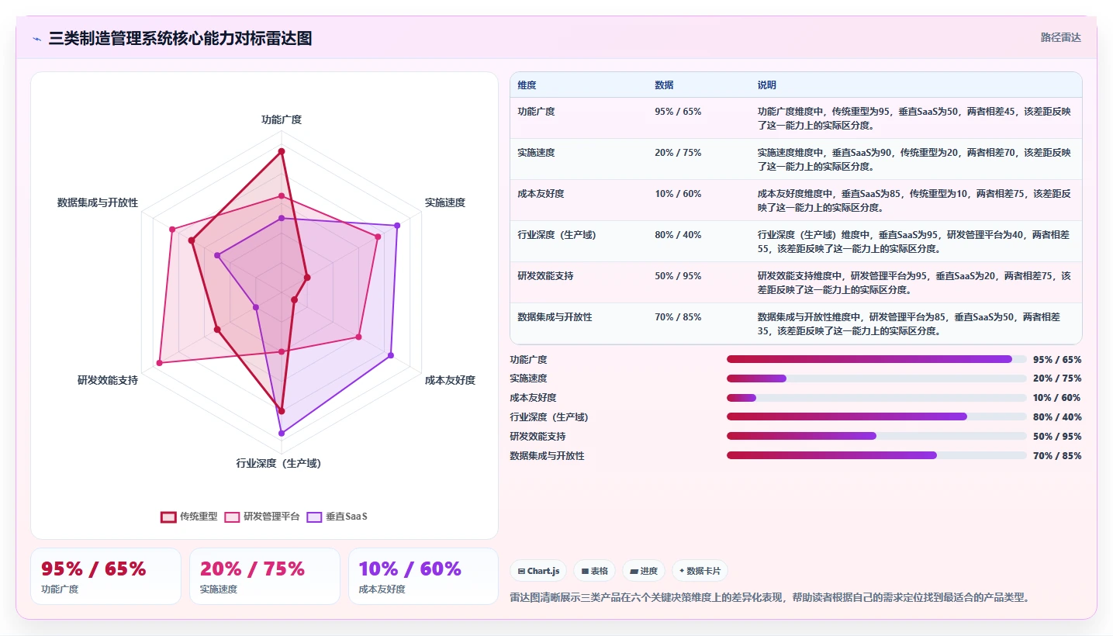Click the 垂直SaaS data point on 行业深度 axis
1113x636 pixels.
point(282,433)
